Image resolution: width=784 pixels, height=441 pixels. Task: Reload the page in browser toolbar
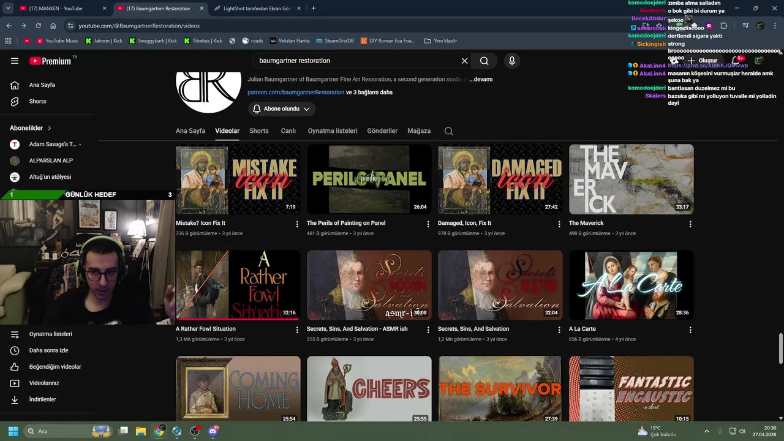[x=38, y=26]
